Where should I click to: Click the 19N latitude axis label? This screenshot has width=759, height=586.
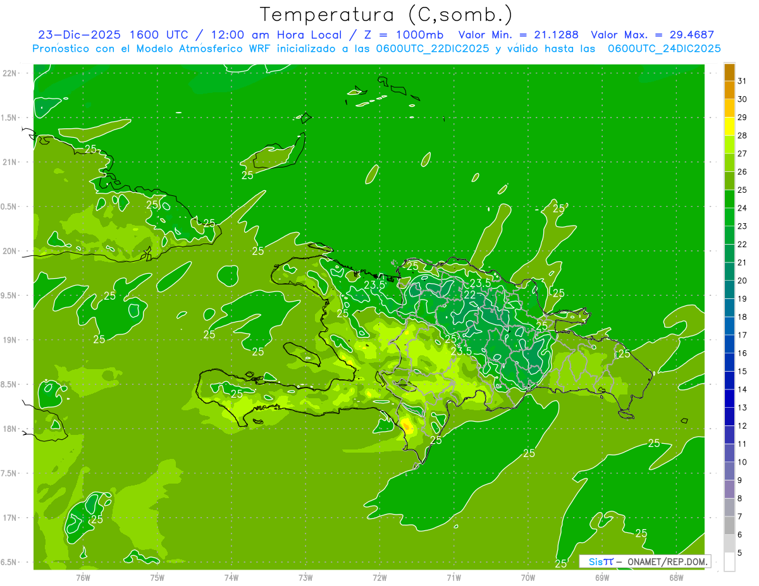tap(10, 340)
